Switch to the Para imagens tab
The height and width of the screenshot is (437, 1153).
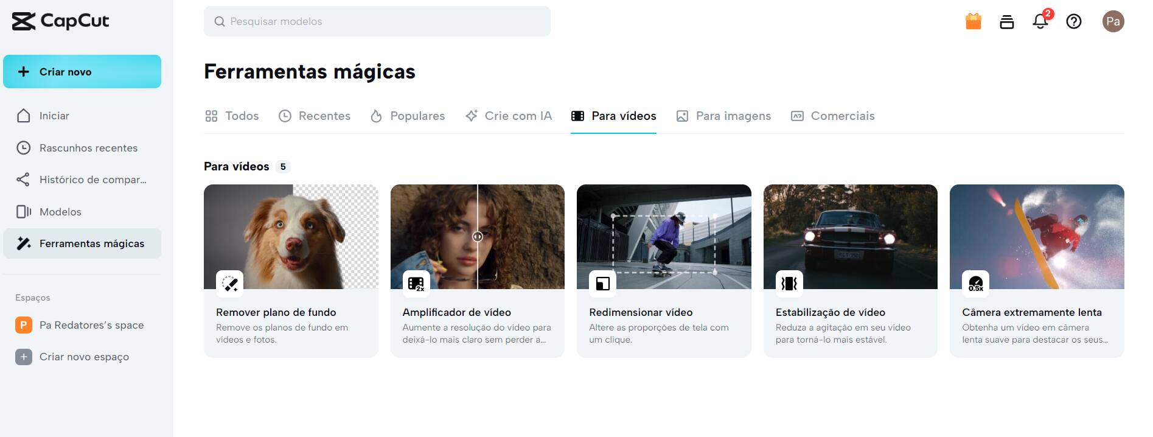coord(723,116)
